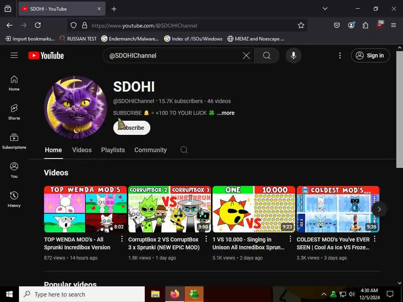The width and height of the screenshot is (403, 302).
Task: Open options for 1 VS 10.000 video
Action: coord(290,239)
